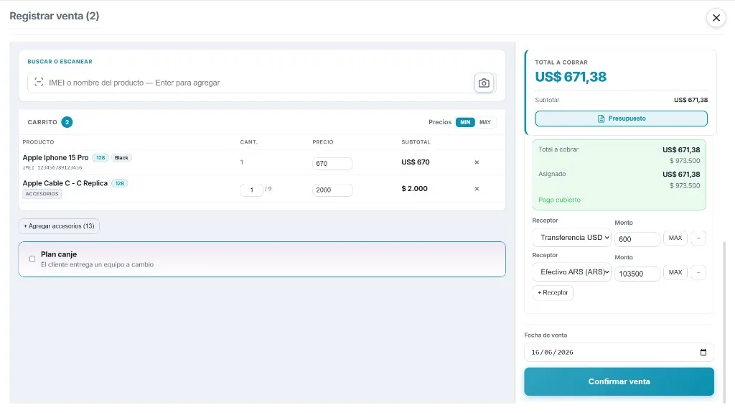Edit price 670 for Iphone 15 Pro
This screenshot has height=413, width=735.
(332, 164)
